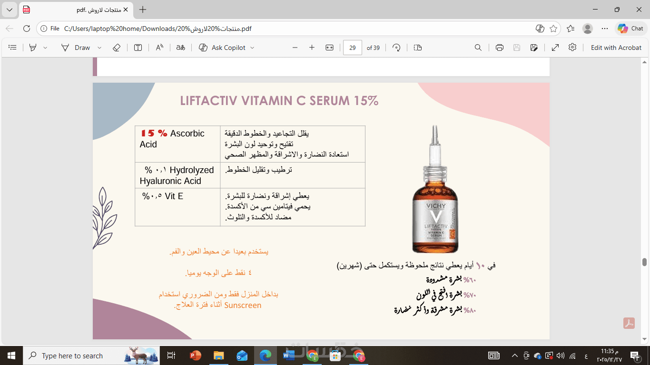Open a new browser tab
Image resolution: width=650 pixels, height=365 pixels.
click(143, 10)
